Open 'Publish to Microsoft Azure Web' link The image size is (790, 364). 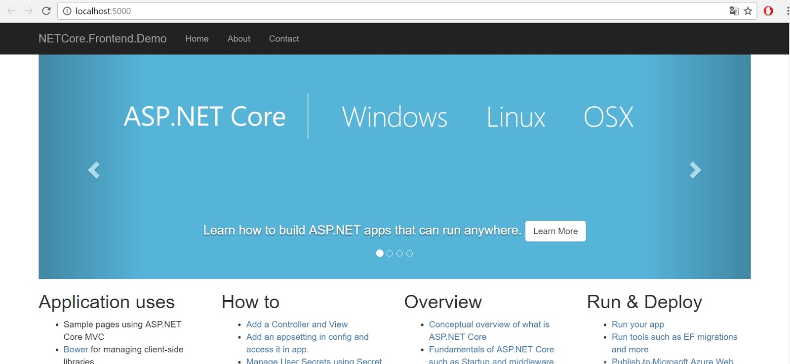click(672, 361)
